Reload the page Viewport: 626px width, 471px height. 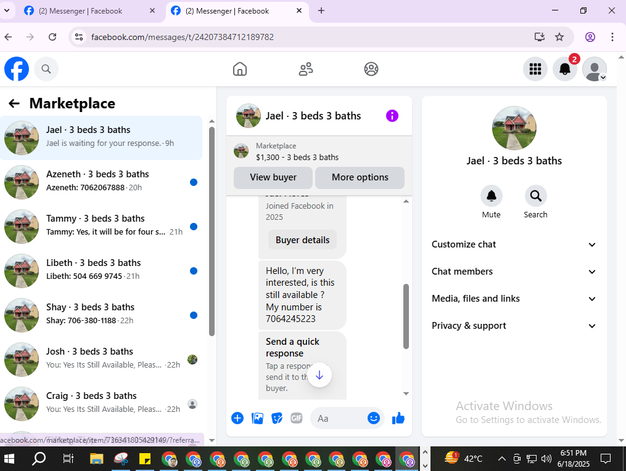coord(52,37)
